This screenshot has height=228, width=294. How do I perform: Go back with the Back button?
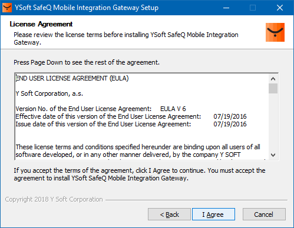point(169,214)
